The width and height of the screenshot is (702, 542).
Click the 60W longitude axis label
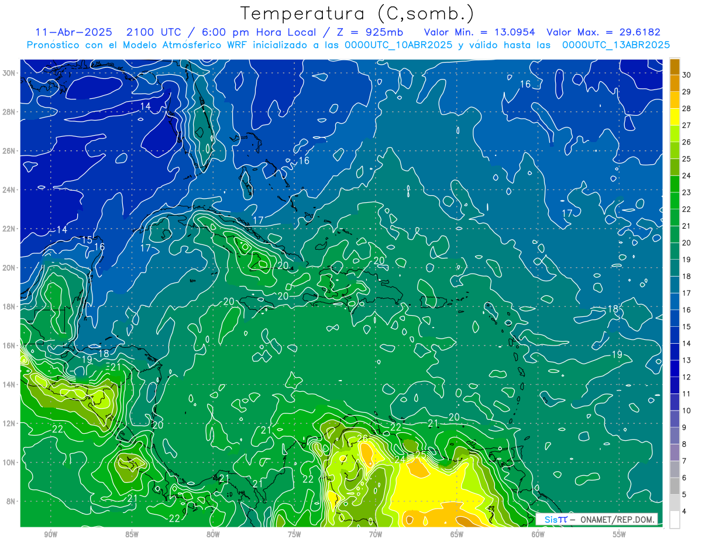[538, 534]
